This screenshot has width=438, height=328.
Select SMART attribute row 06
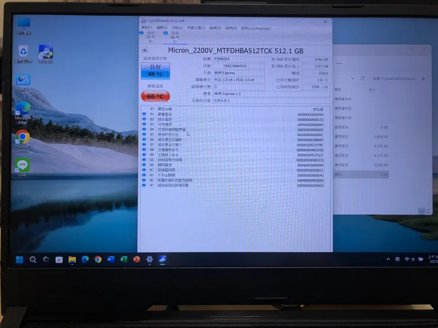[234, 139]
